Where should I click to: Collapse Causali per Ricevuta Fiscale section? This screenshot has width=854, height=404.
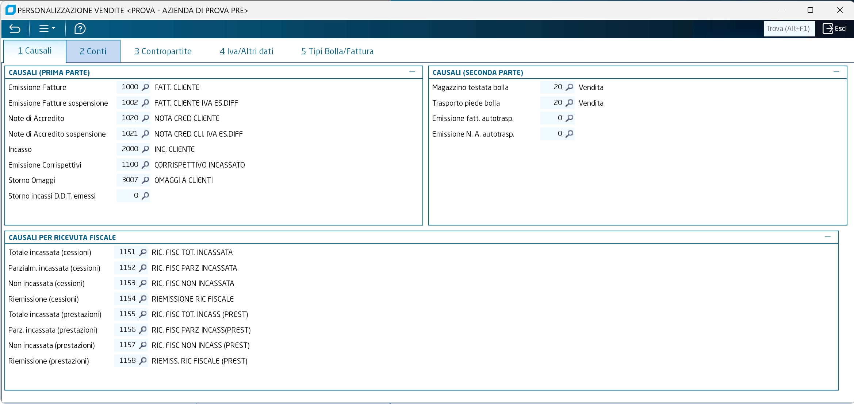[828, 237]
